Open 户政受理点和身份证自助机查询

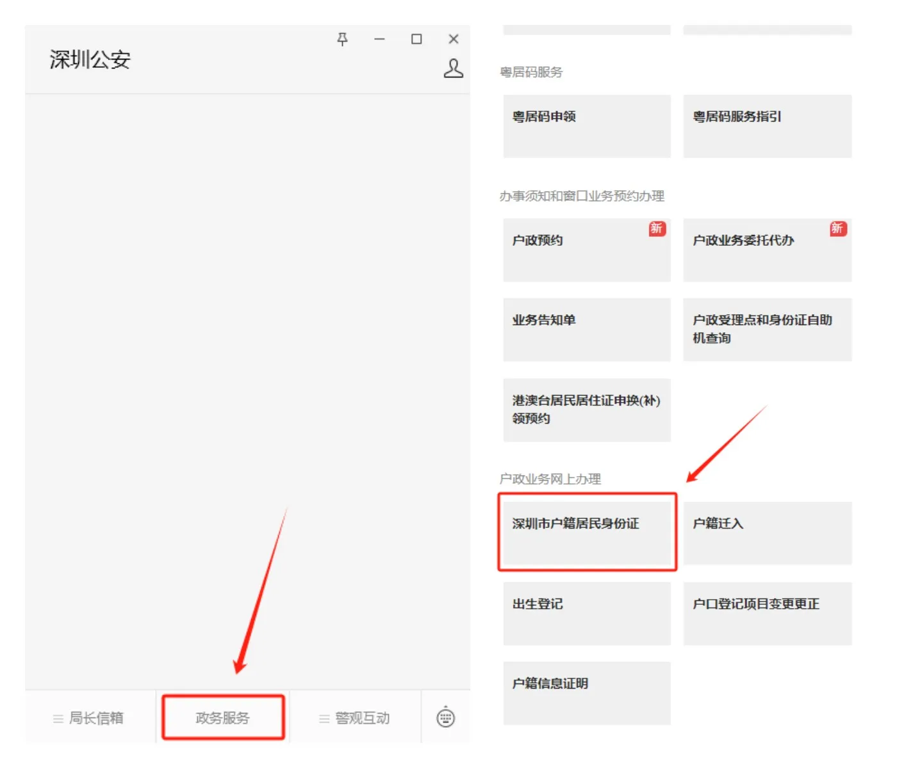(768, 330)
